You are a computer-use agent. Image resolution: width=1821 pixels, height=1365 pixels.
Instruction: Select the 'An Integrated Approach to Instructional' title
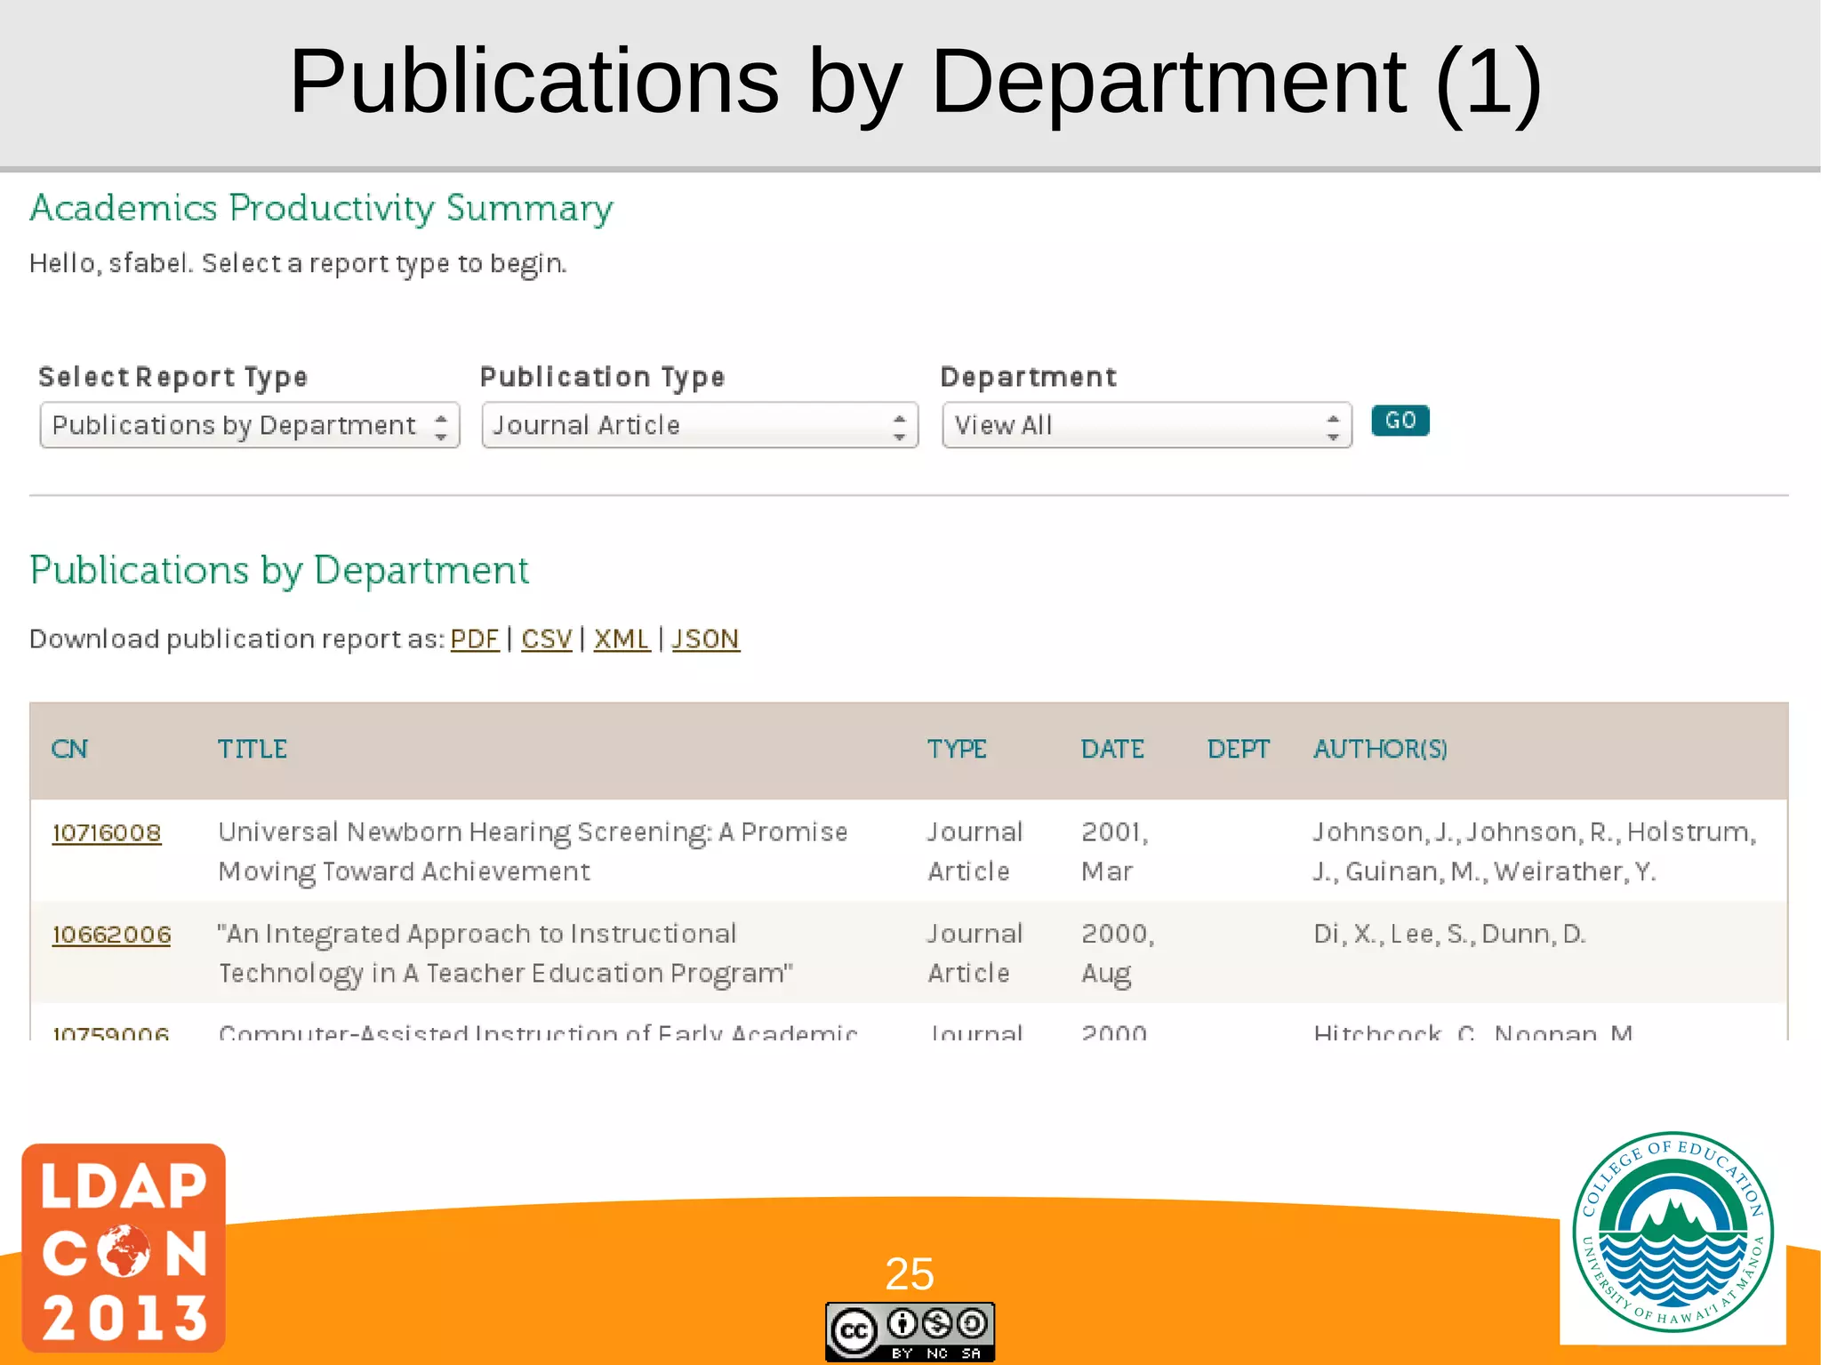click(x=506, y=953)
